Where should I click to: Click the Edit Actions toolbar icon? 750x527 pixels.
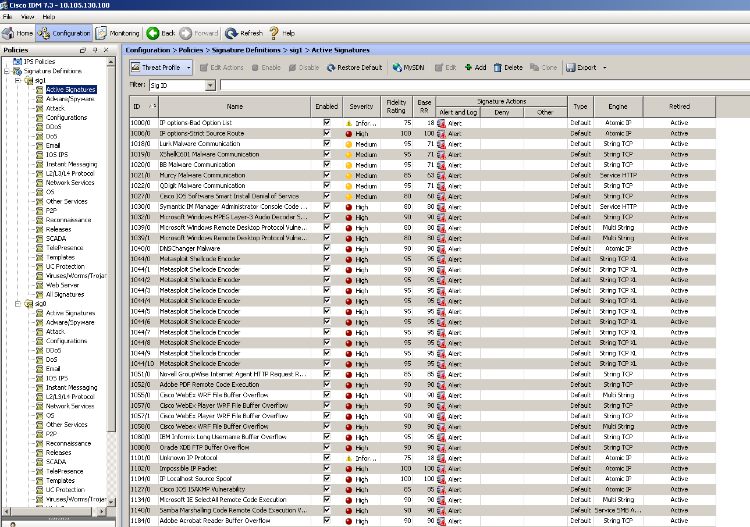(204, 67)
